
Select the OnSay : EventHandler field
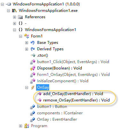click(x=57, y=119)
